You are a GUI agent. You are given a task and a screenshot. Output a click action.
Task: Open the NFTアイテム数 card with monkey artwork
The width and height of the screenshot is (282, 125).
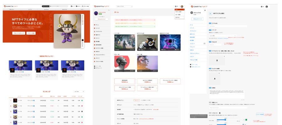[x=148, y=43]
